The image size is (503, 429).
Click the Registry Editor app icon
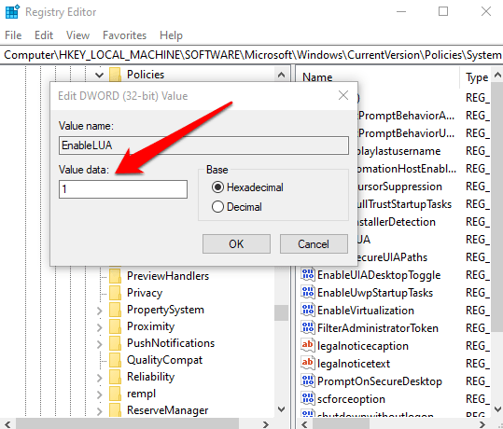point(13,12)
